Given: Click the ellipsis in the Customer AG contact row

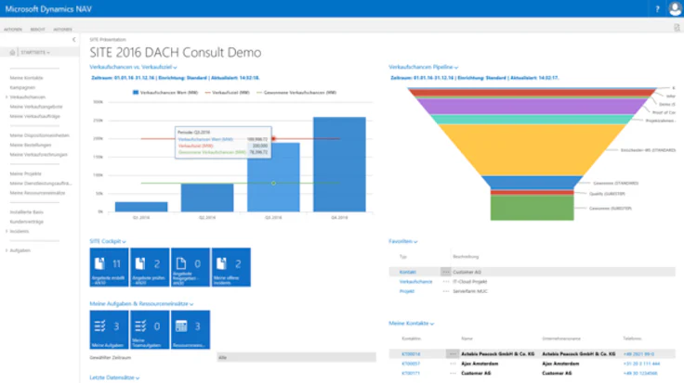Looking at the screenshot, I should tap(453, 373).
